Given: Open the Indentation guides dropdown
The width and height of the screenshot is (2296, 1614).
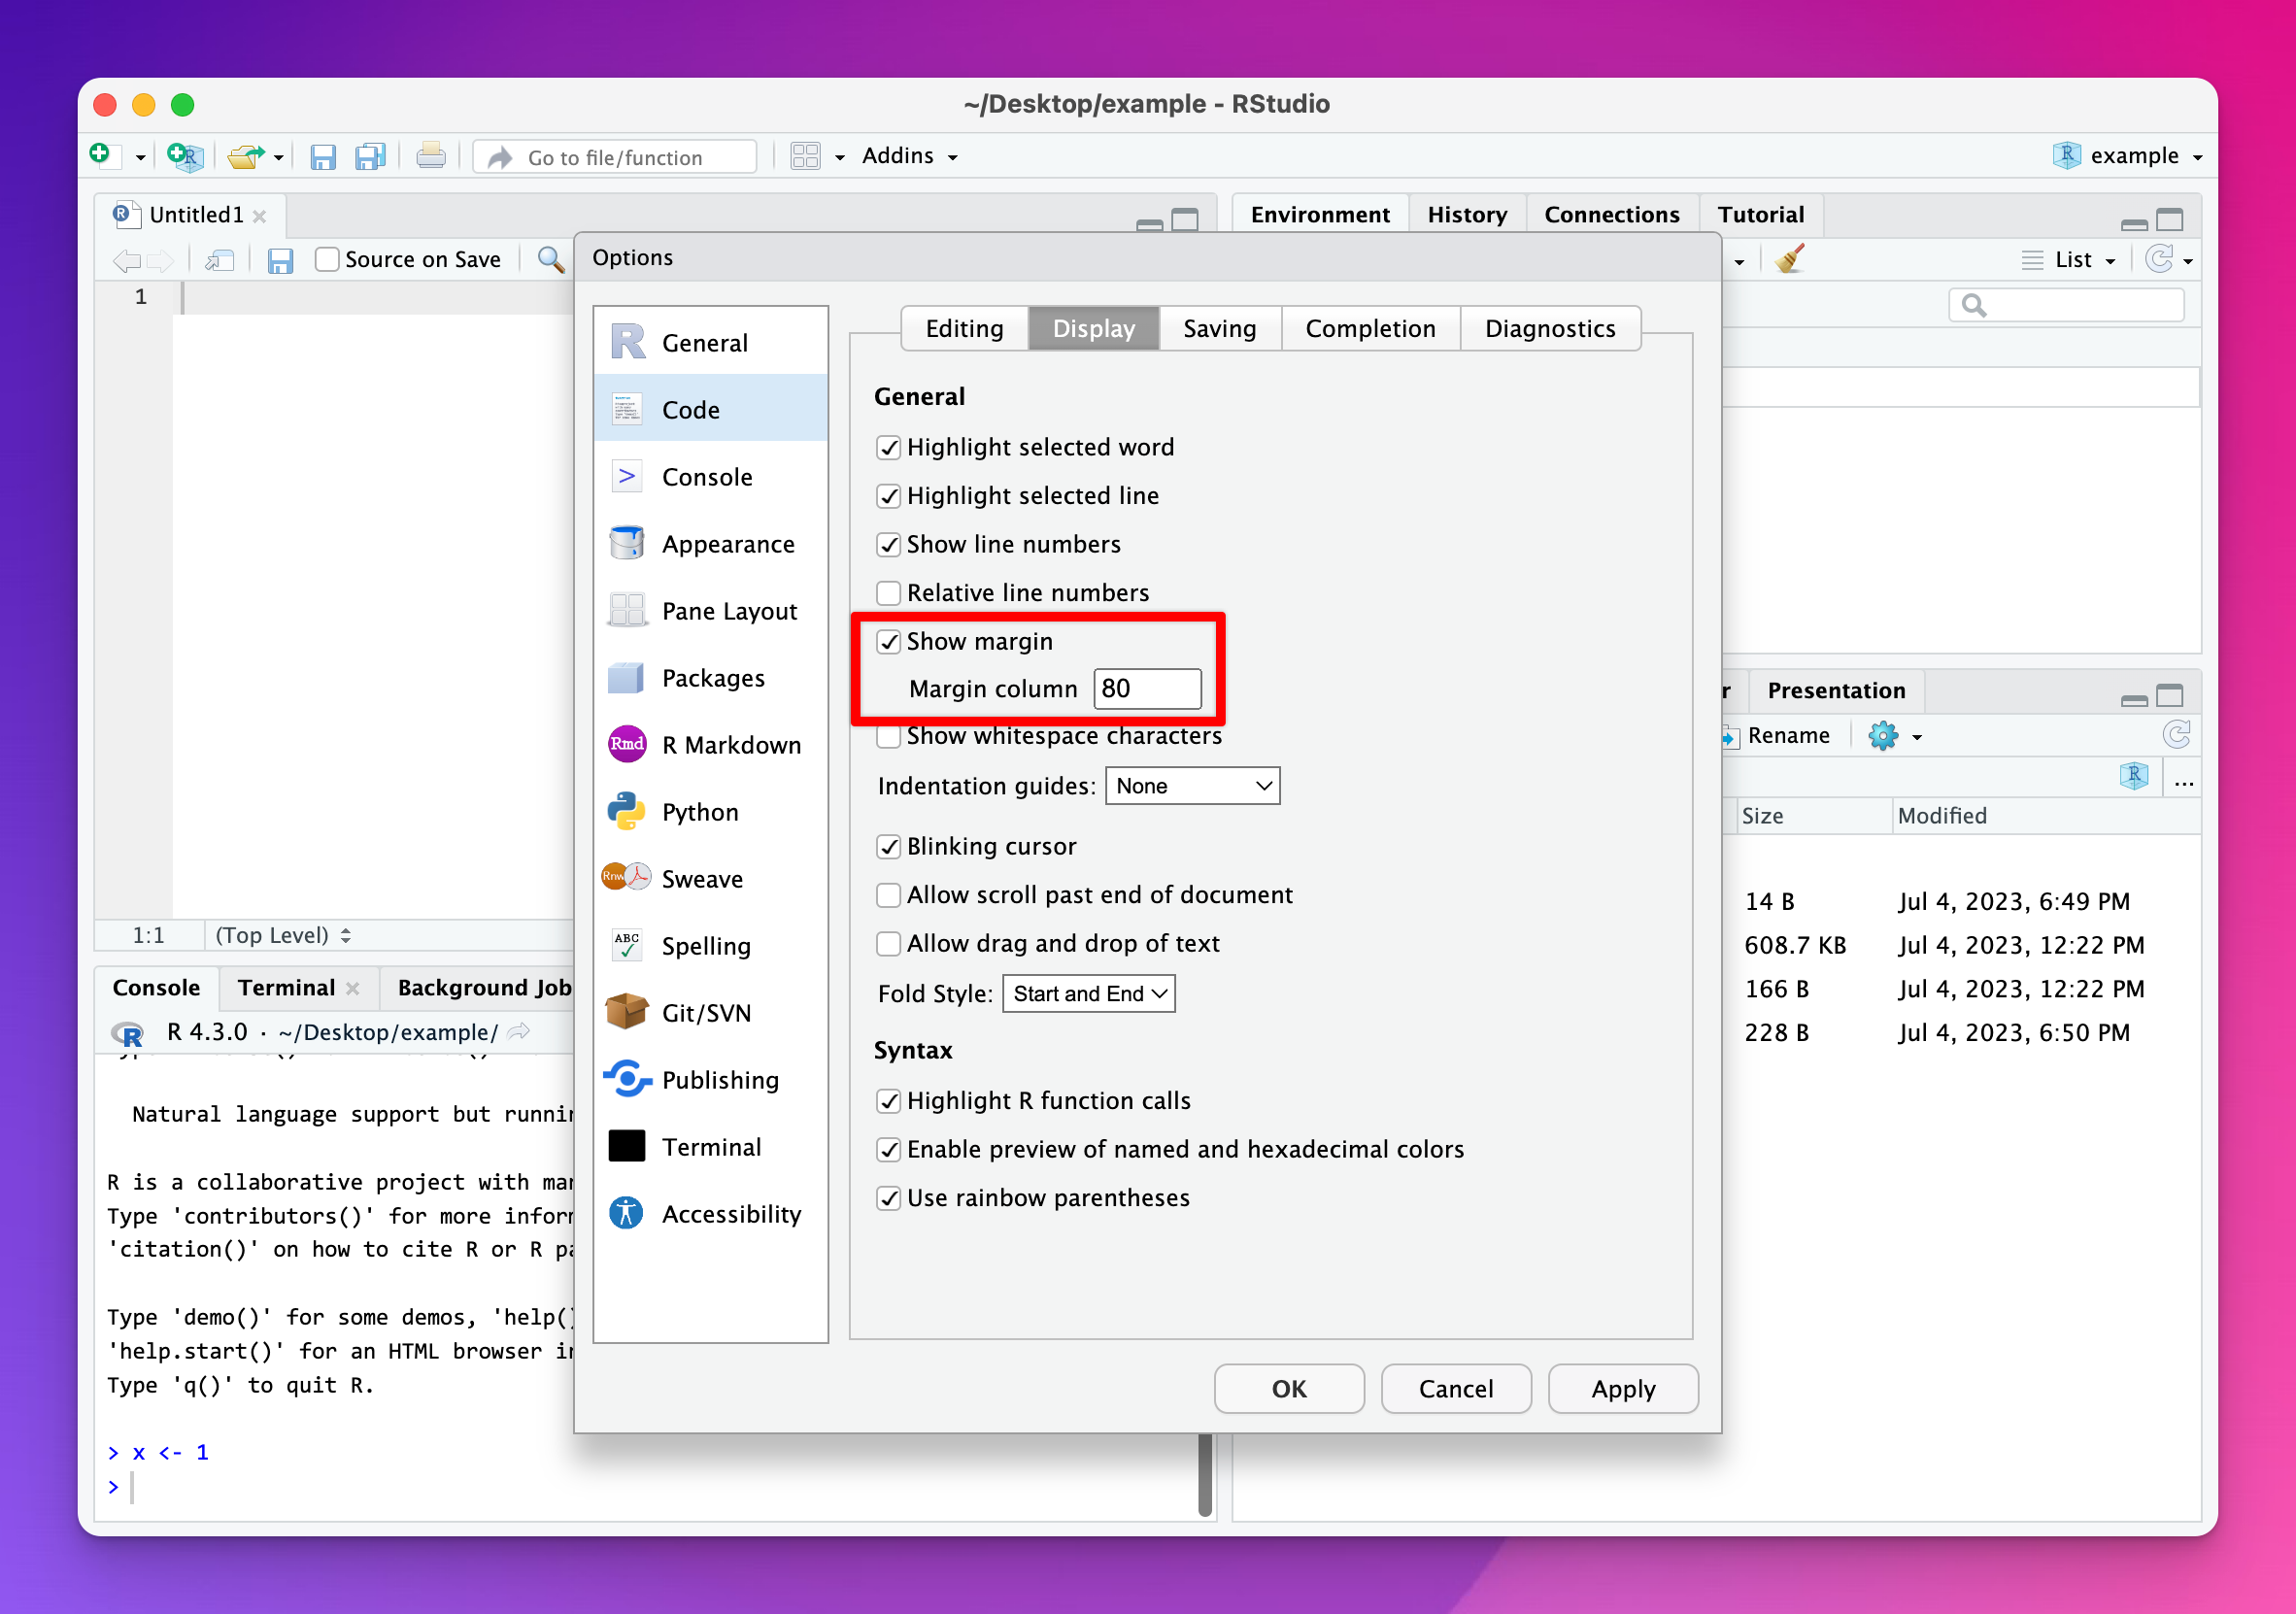Looking at the screenshot, I should pos(1192,786).
